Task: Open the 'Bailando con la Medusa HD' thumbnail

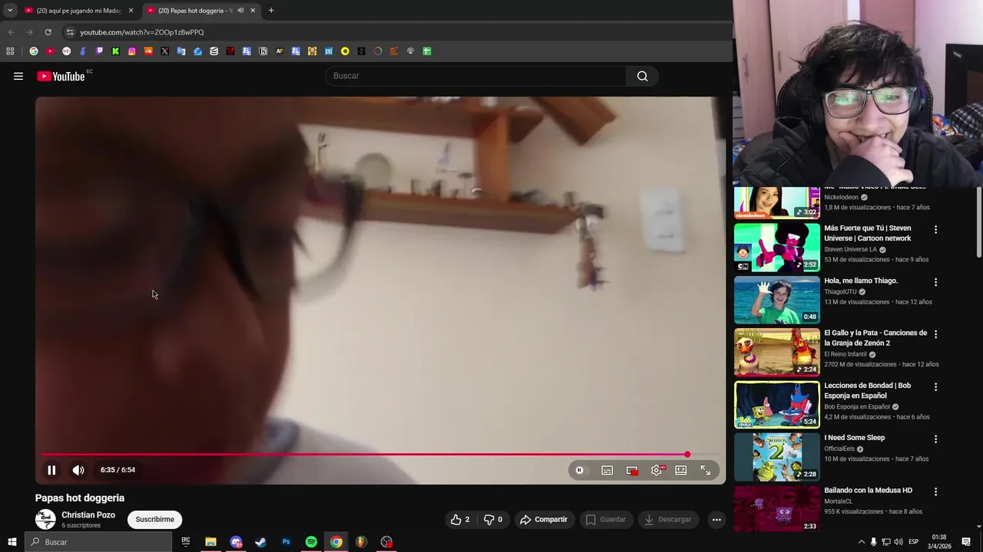Action: coord(776,509)
